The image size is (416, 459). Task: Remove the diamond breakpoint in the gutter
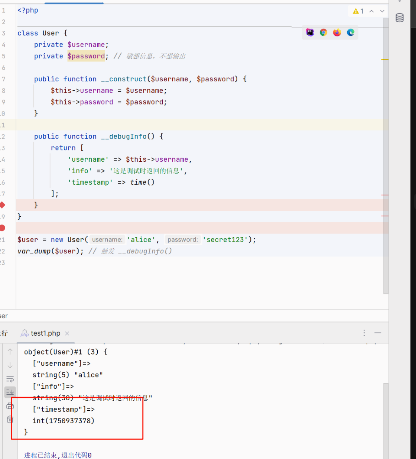point(2,205)
